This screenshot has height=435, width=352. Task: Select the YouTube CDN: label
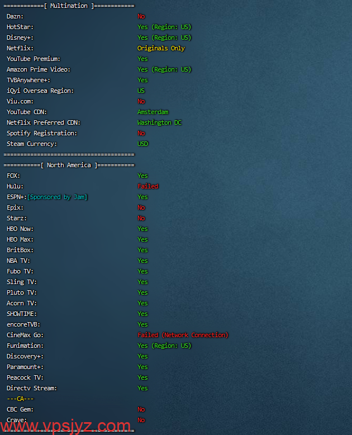[x=27, y=112]
